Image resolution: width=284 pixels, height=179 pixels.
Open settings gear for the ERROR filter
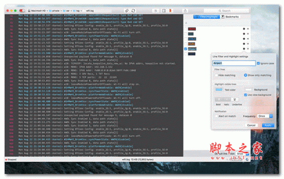click(x=244, y=29)
